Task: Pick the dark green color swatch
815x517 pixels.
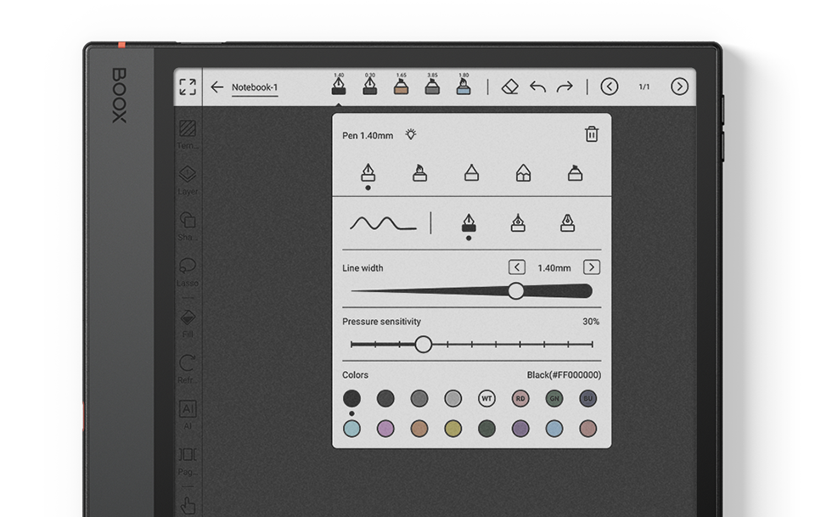Action: (x=486, y=429)
